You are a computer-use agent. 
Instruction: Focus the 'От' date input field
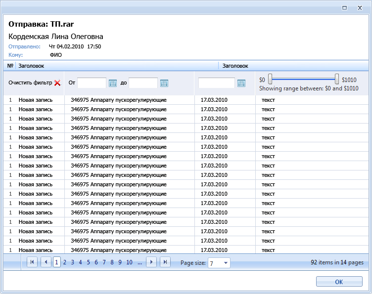[x=92, y=83]
